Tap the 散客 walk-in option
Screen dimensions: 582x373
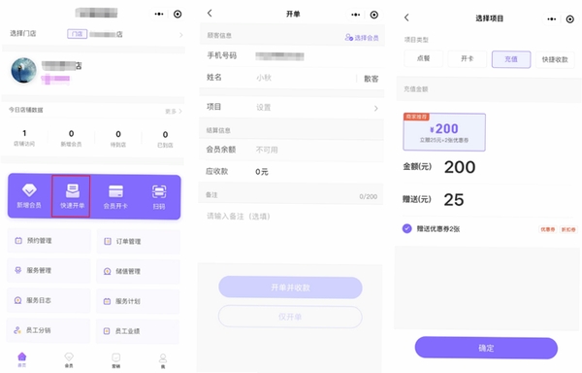[x=372, y=79]
